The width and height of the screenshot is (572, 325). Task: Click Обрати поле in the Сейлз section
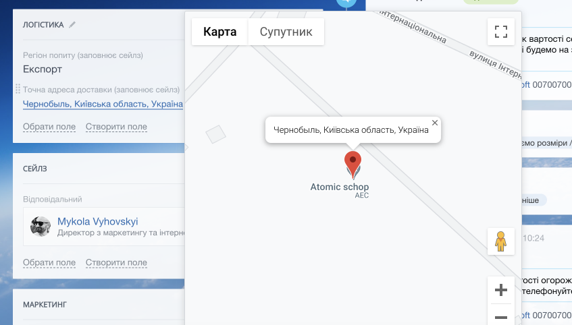tap(49, 262)
